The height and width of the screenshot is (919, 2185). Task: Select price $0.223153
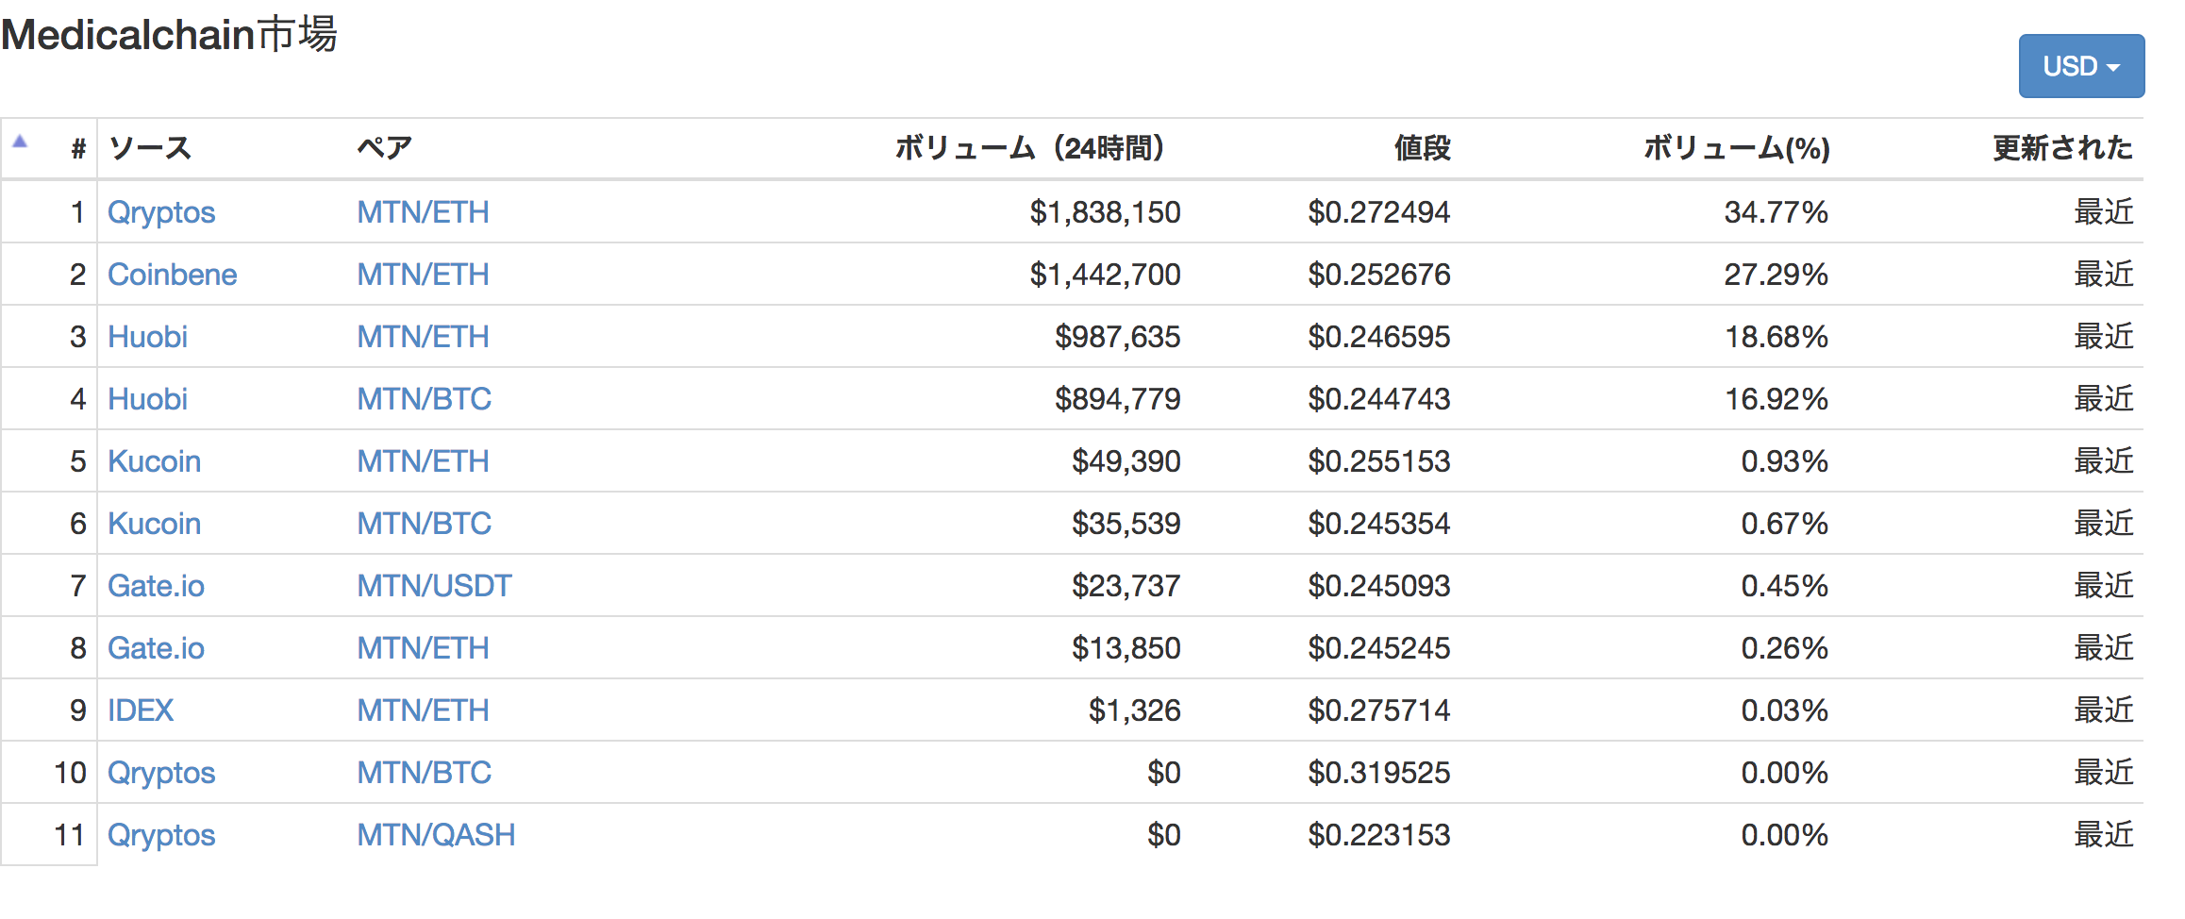coord(1379,835)
